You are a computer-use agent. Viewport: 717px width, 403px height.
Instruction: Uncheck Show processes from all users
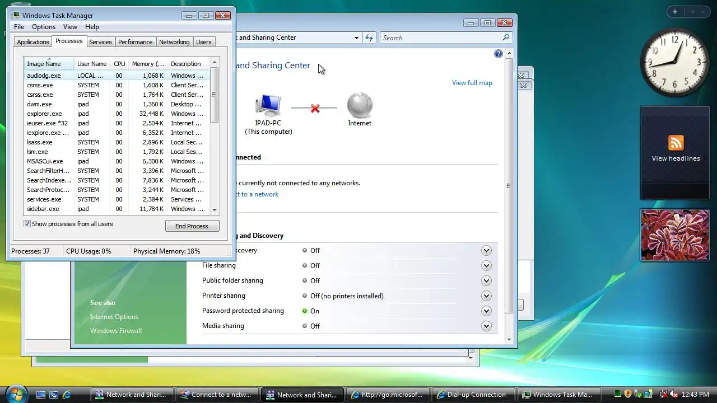[x=27, y=224]
